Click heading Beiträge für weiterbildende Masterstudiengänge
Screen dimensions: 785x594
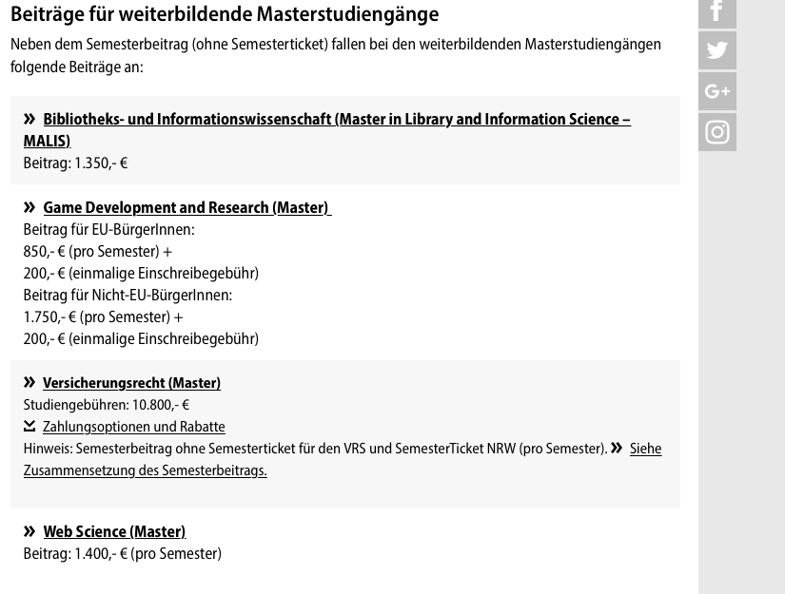(225, 14)
